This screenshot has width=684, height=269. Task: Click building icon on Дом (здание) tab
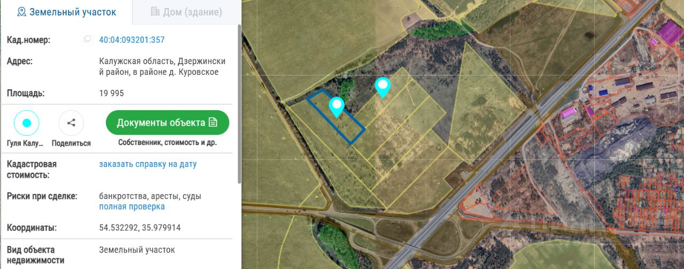156,12
